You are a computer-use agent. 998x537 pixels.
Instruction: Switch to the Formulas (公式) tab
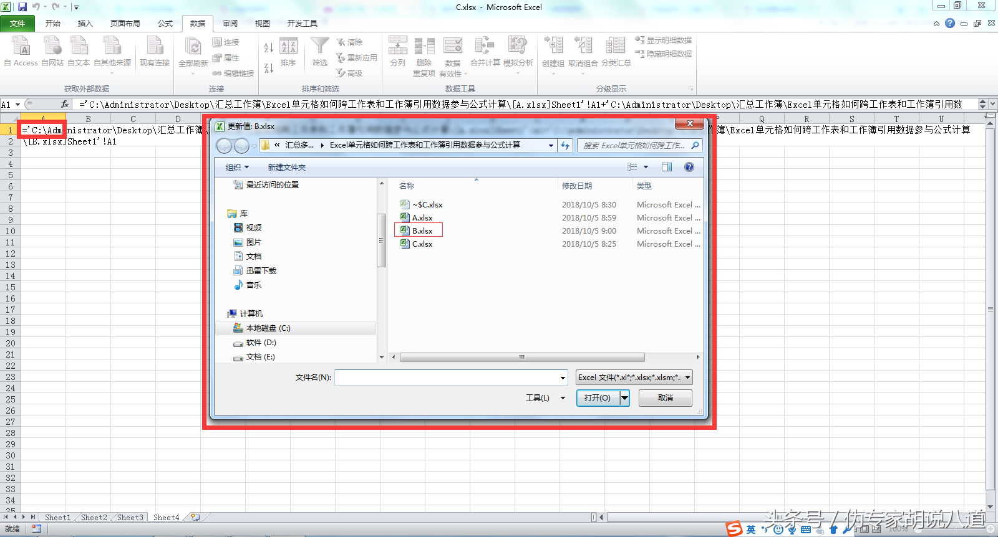165,23
